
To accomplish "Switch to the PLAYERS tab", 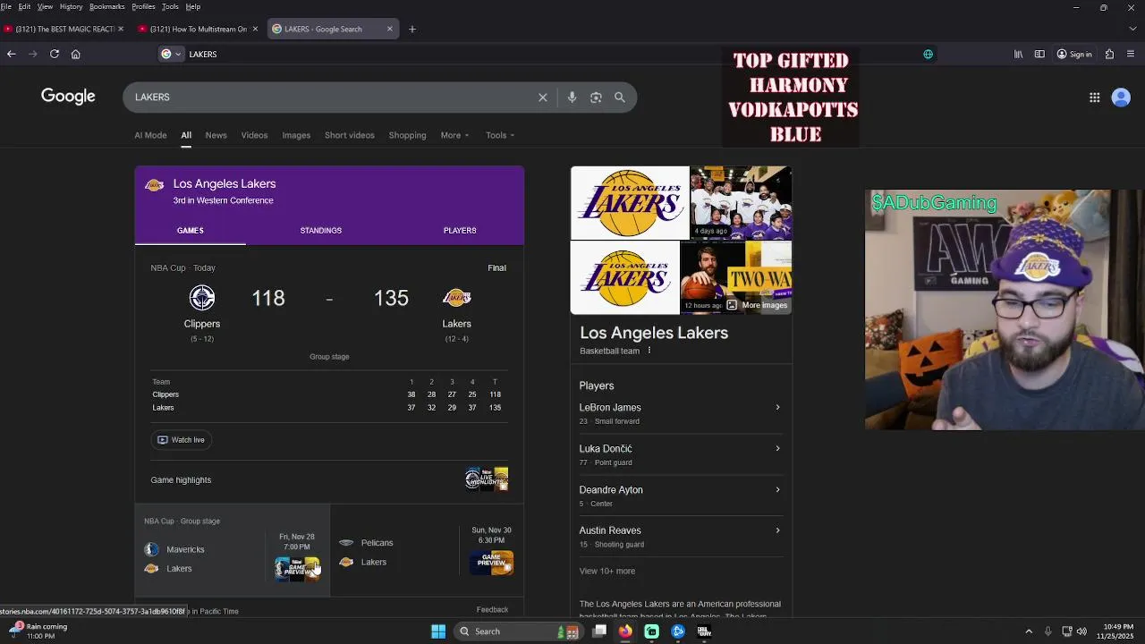I will [x=460, y=231].
